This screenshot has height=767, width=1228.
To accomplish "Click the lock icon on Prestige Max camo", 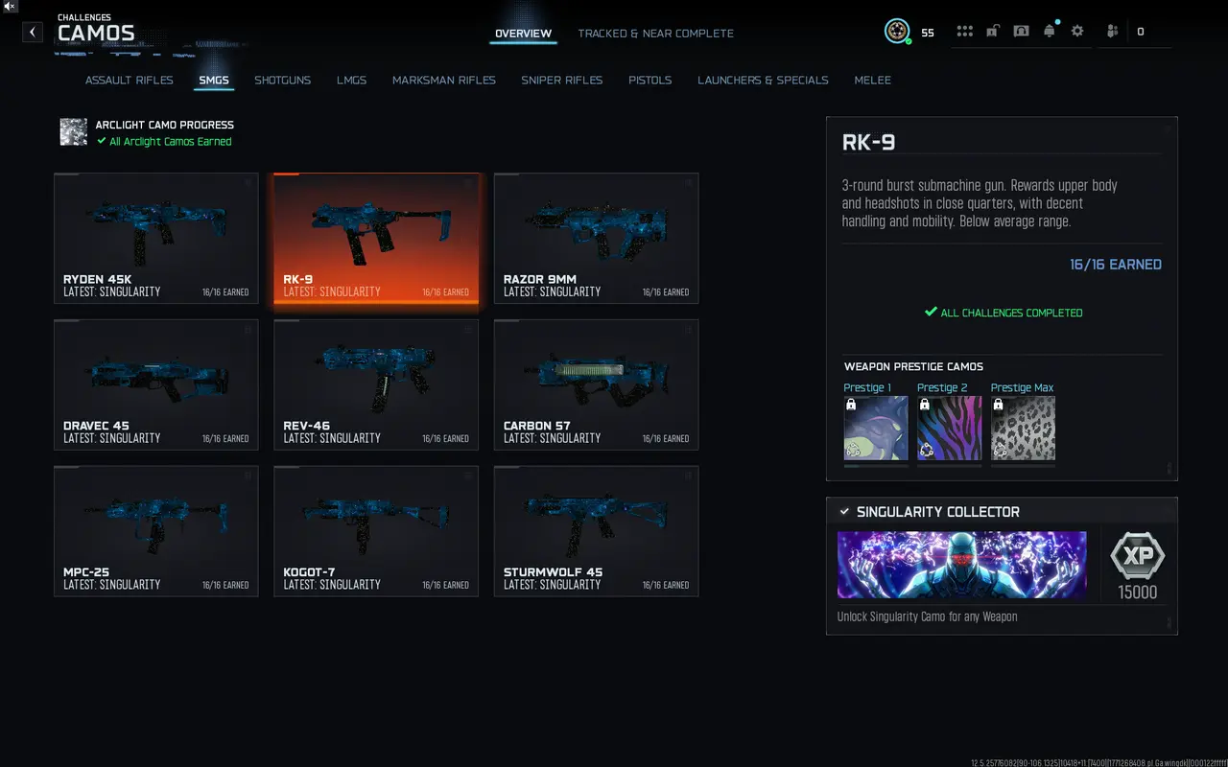I will click(x=999, y=405).
